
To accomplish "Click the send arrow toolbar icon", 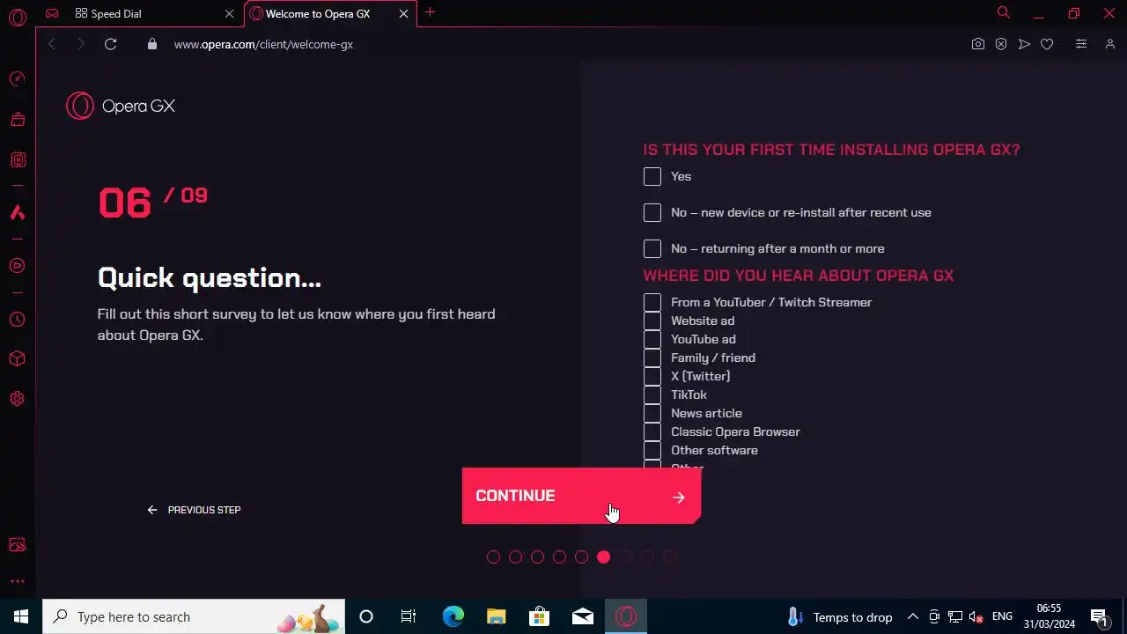I will coord(1024,44).
